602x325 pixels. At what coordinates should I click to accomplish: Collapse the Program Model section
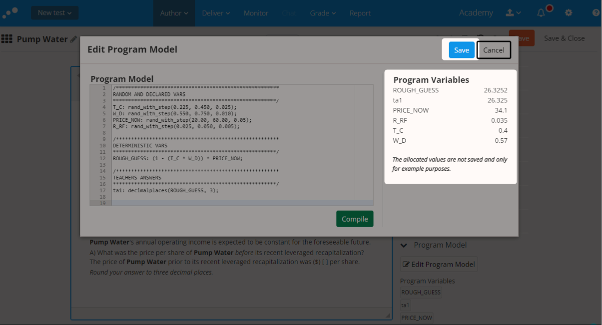tap(404, 245)
